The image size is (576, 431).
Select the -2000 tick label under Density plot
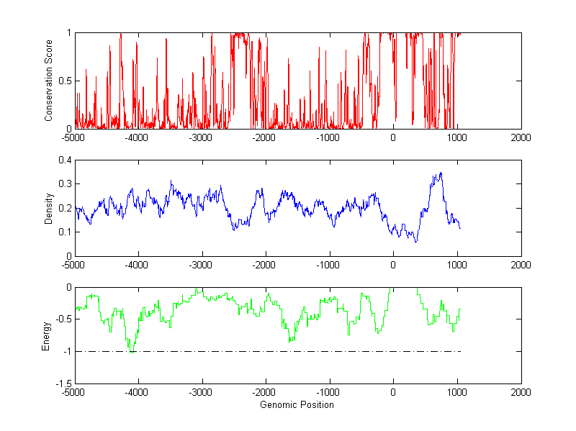tap(266, 264)
